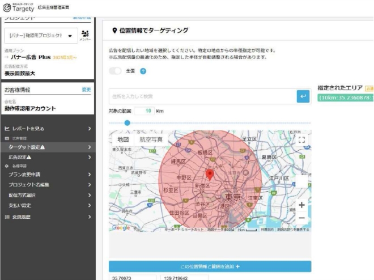Image resolution: width=374 pixels, height=280 pixels.
Task: Click chevron next to ターゲット設定
Action: [90, 147]
